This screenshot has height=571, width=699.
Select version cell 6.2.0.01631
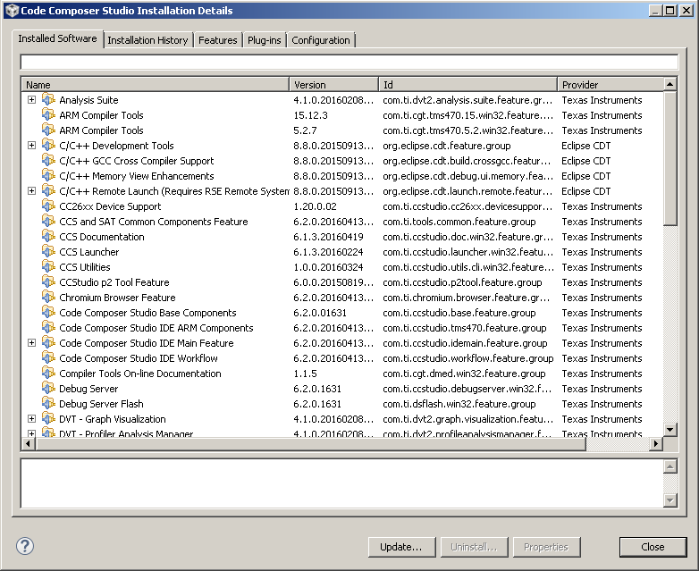(x=320, y=313)
